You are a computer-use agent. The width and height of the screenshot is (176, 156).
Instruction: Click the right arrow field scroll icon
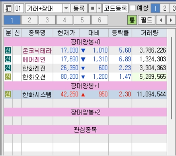[x=171, y=20]
